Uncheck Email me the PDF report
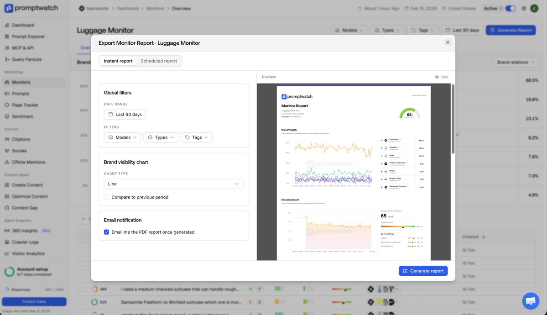This screenshot has width=547, height=315. (106, 232)
